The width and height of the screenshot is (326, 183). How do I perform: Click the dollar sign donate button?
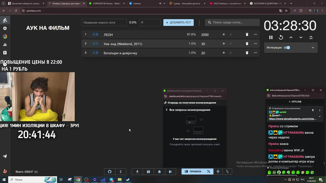click(121, 172)
